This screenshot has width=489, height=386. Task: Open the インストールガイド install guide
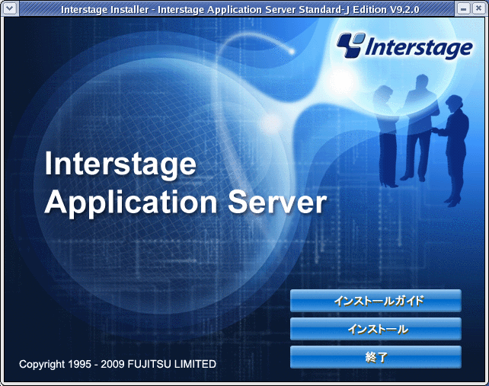click(x=376, y=301)
